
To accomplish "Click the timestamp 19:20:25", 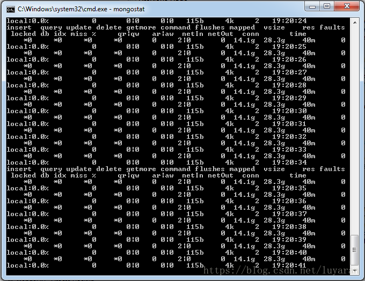I will [x=289, y=47].
